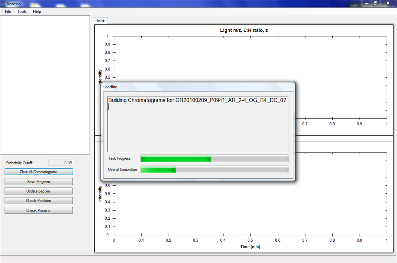397x263 pixels.
Task: Open the Help menu
Action: click(x=37, y=12)
